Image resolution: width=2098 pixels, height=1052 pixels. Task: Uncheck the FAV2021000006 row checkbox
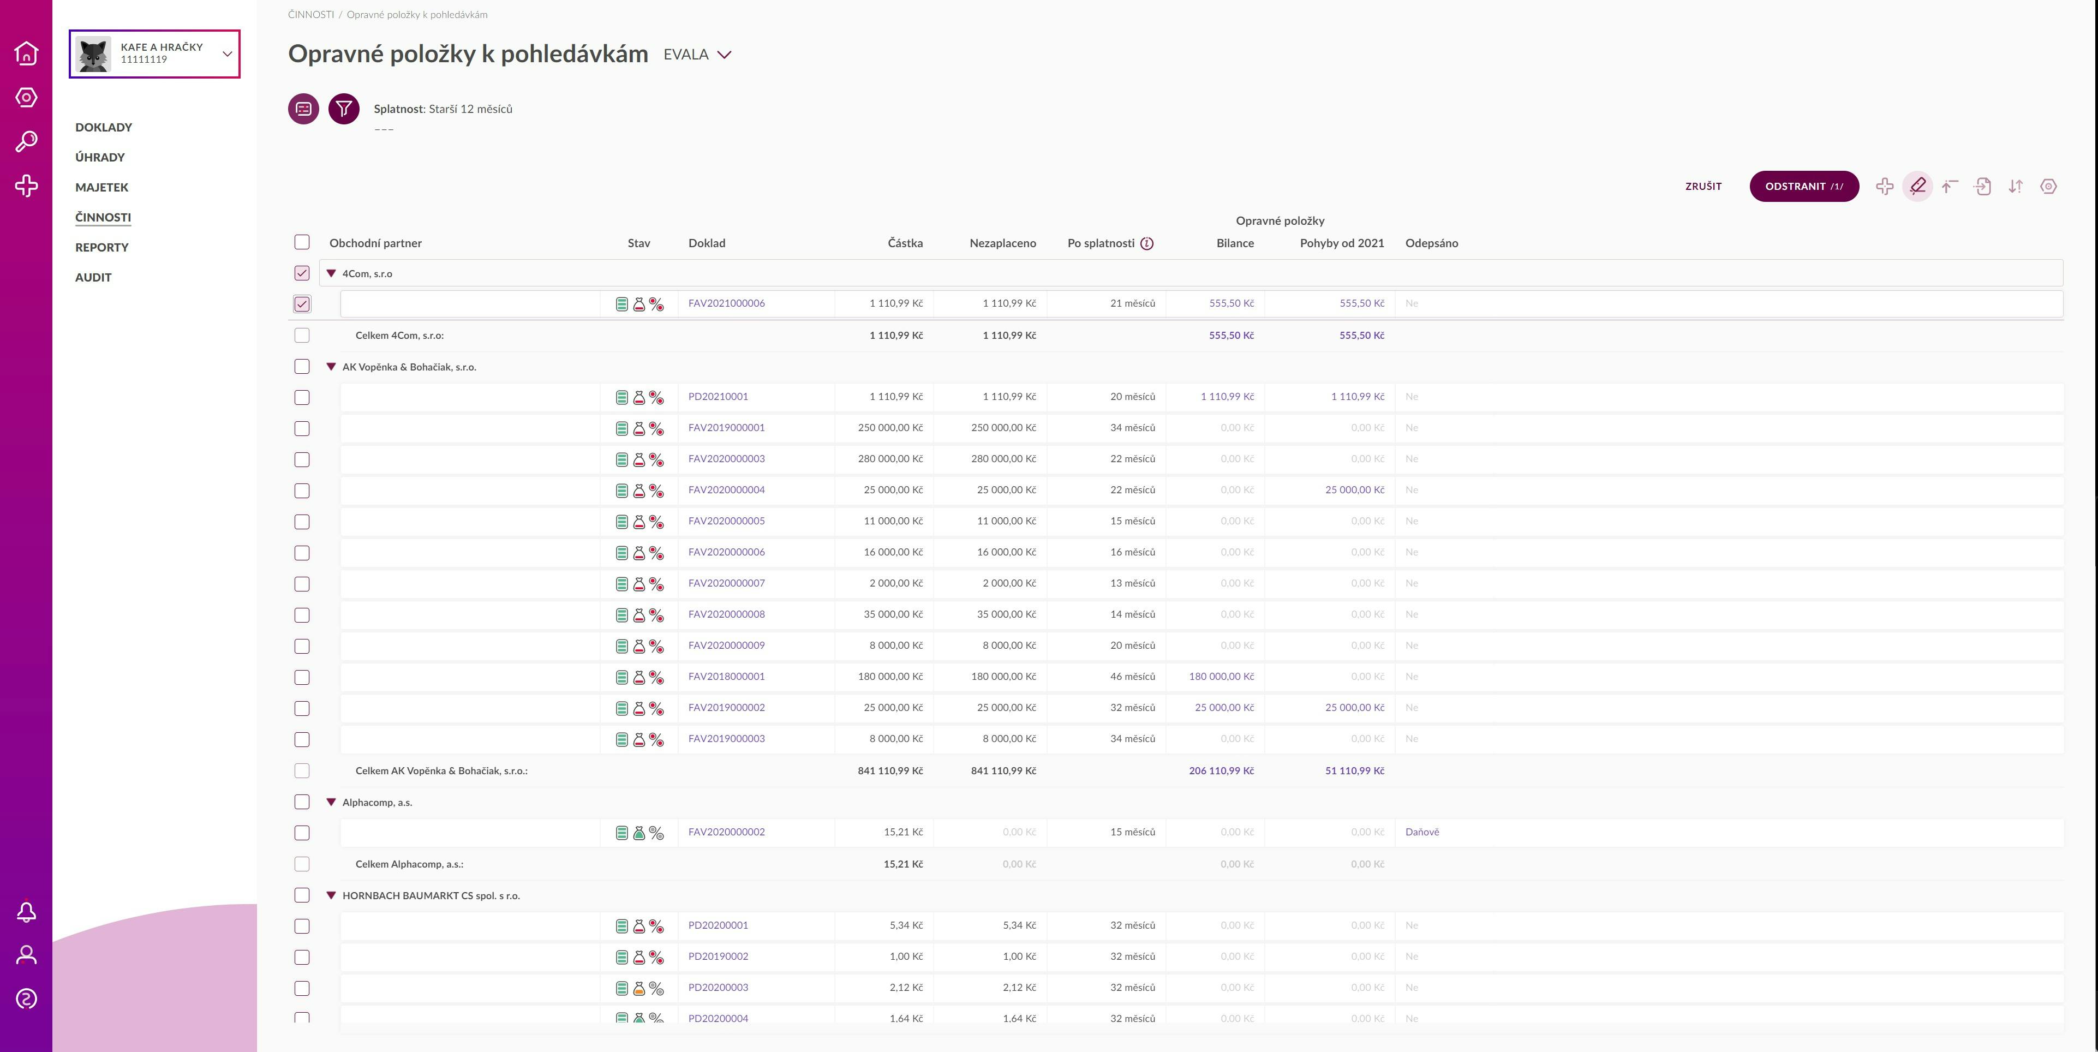point(302,304)
